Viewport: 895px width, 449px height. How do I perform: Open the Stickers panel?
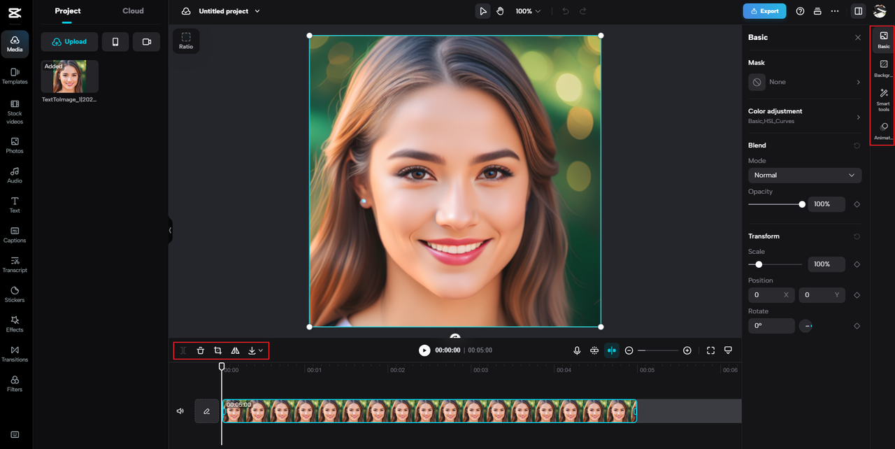(x=15, y=294)
